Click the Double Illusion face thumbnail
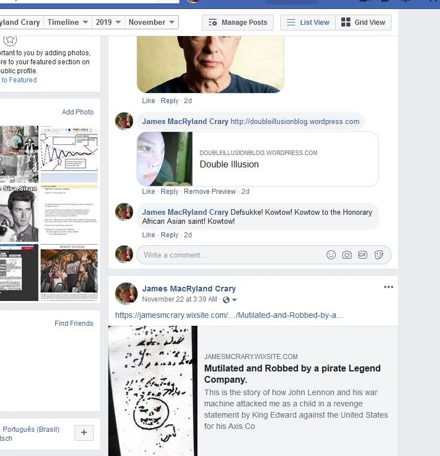Screen dimensions: 440x456 tap(164, 159)
